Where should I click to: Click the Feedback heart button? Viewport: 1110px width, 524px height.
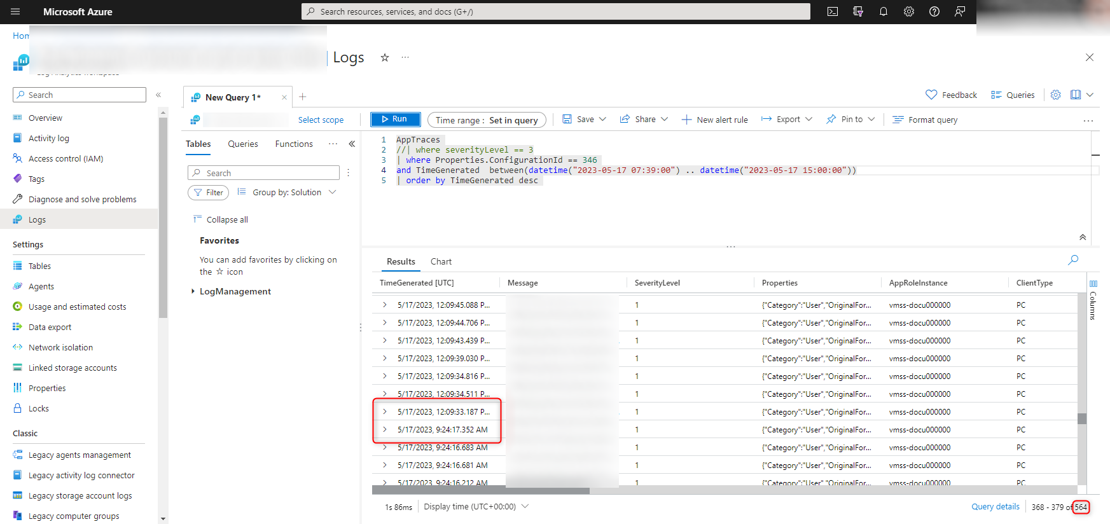pos(951,95)
